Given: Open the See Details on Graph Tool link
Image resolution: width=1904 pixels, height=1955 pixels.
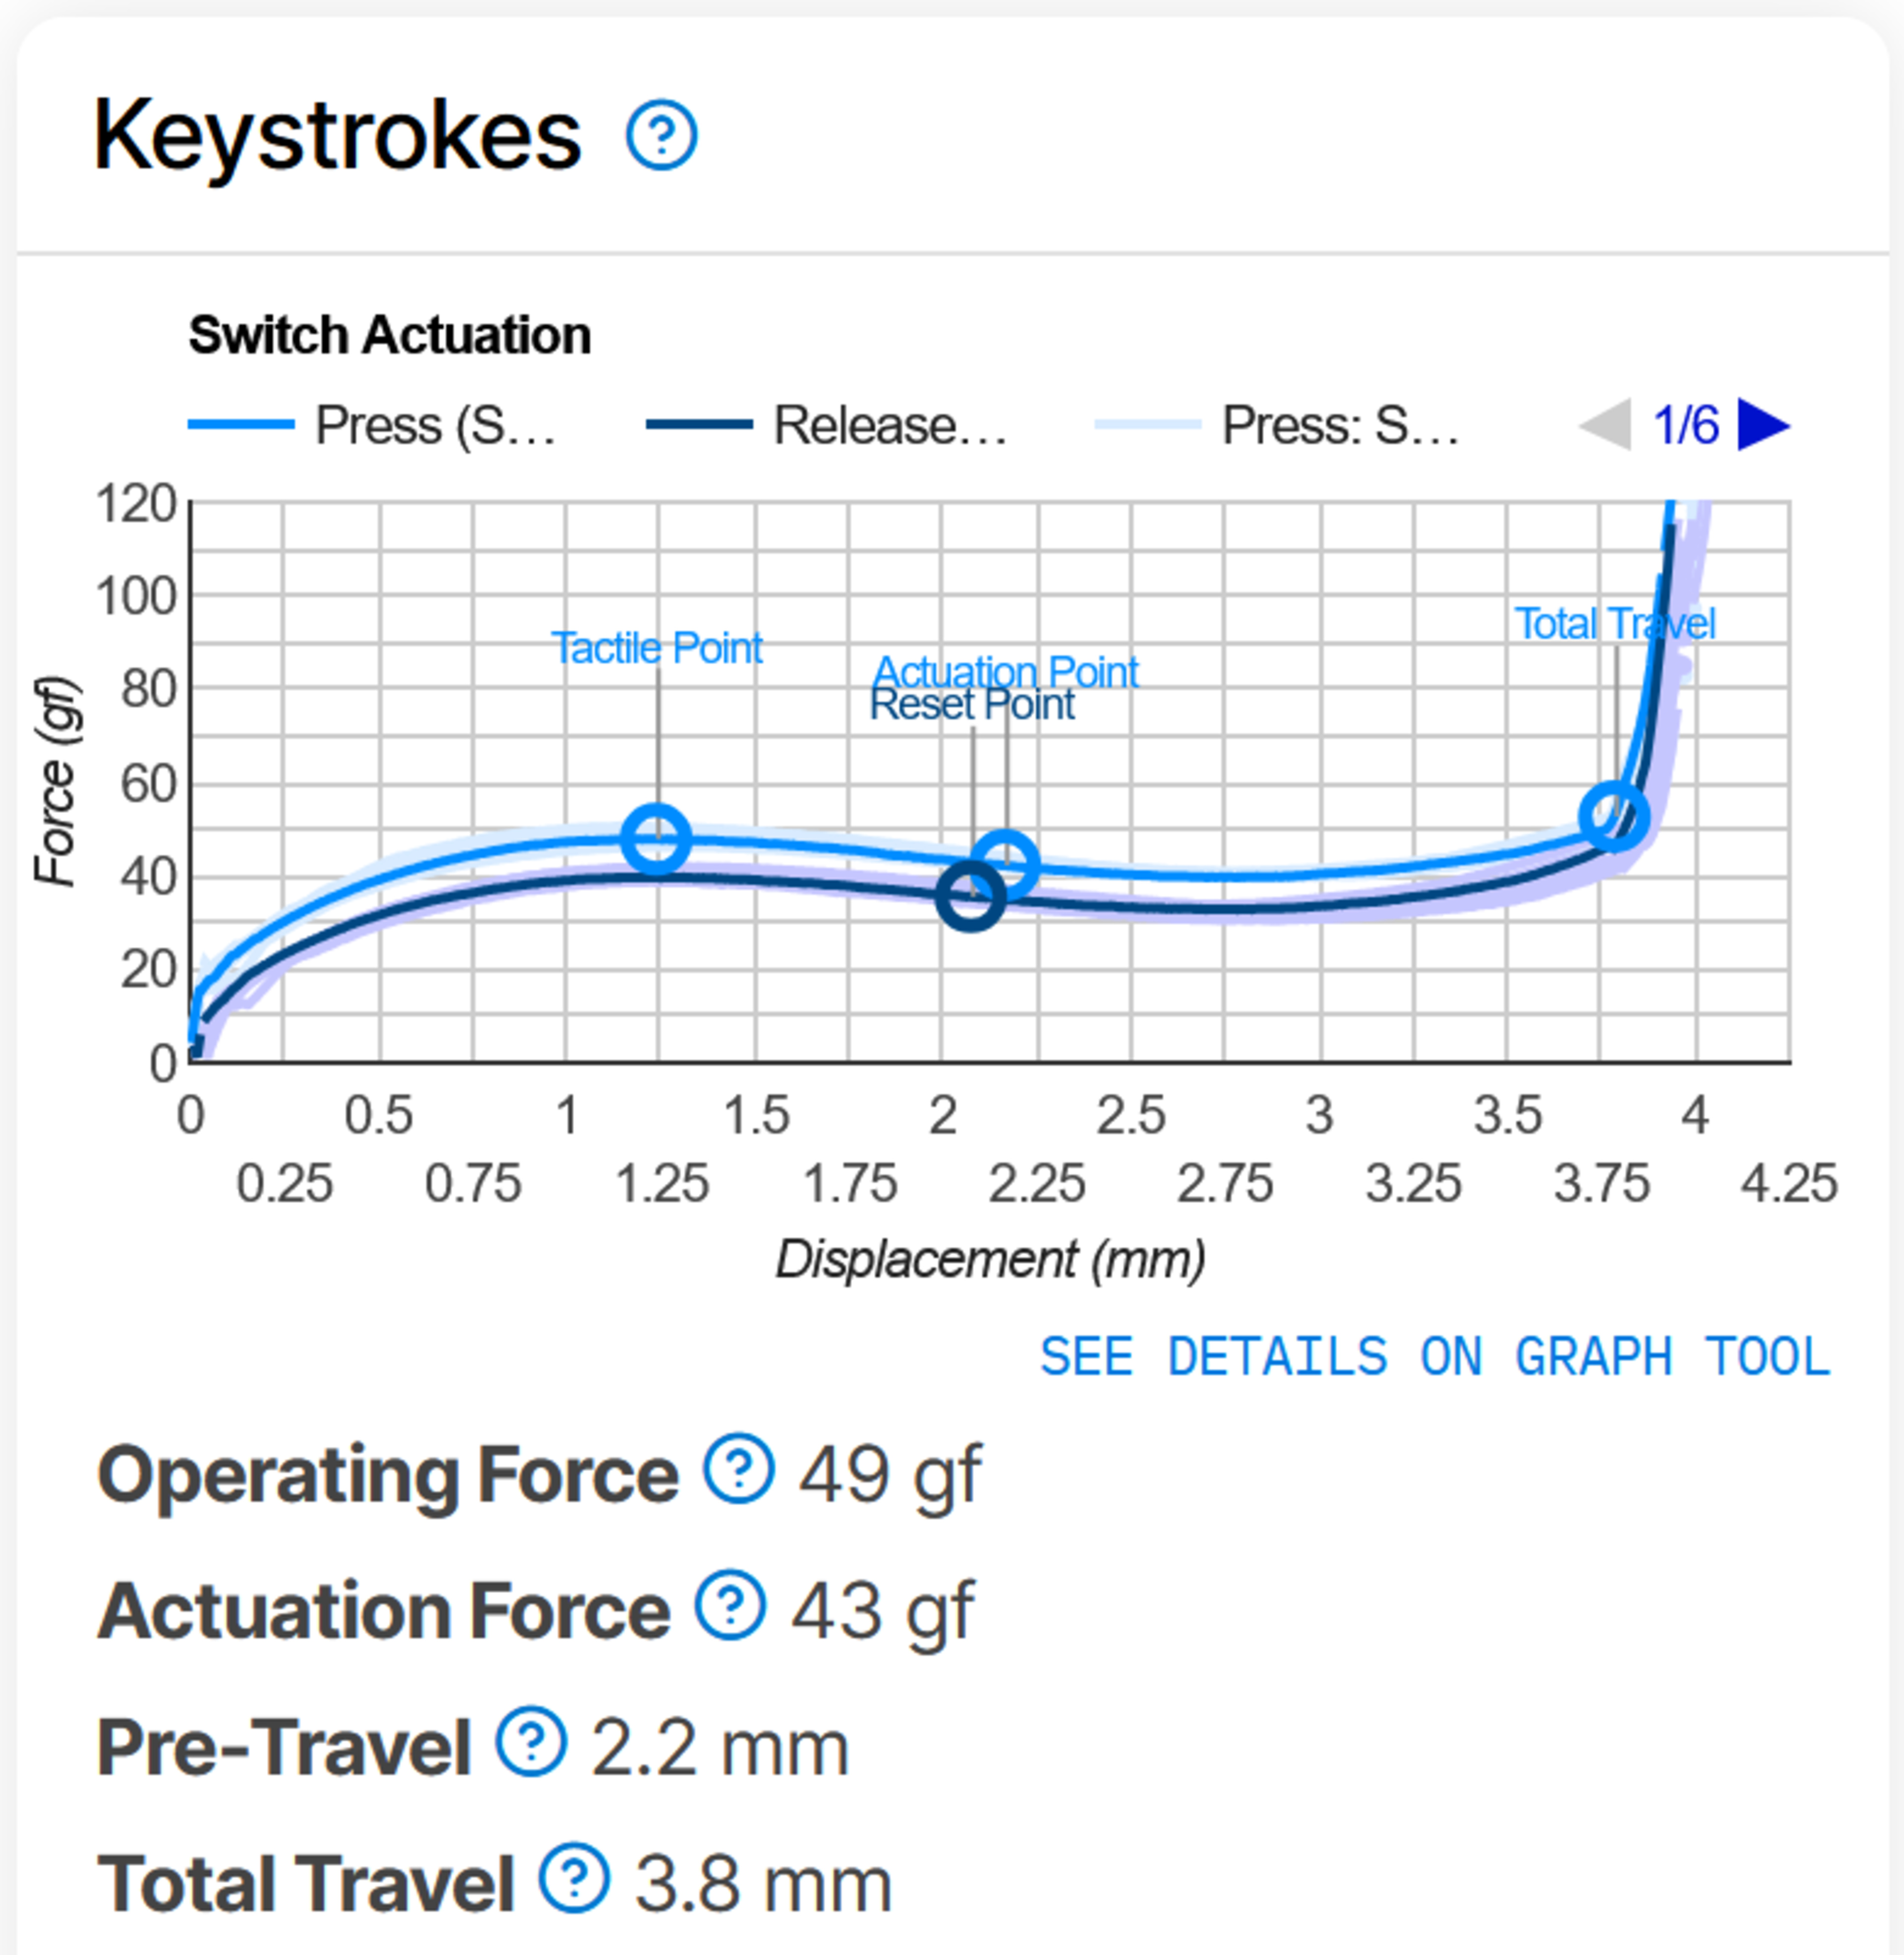Looking at the screenshot, I should (1435, 1357).
